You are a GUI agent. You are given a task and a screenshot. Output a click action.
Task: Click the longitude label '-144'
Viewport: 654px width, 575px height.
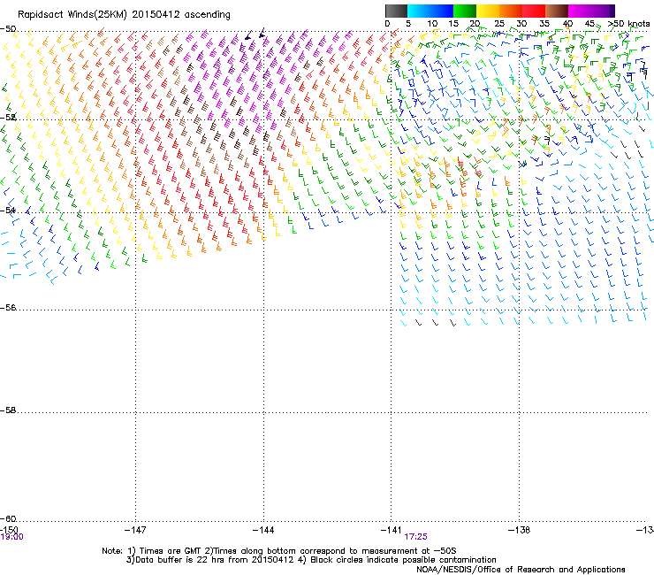pos(263,530)
